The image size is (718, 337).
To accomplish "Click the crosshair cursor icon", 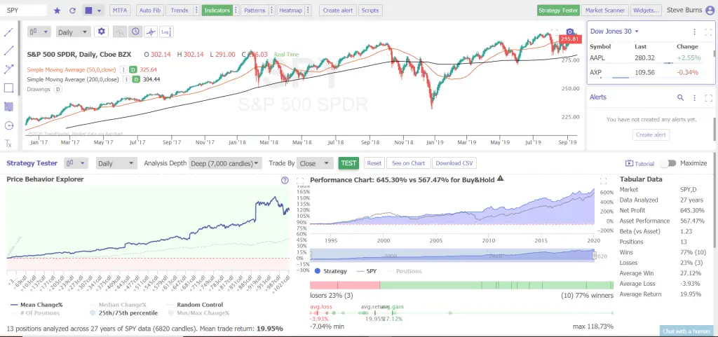I will coord(150,32).
